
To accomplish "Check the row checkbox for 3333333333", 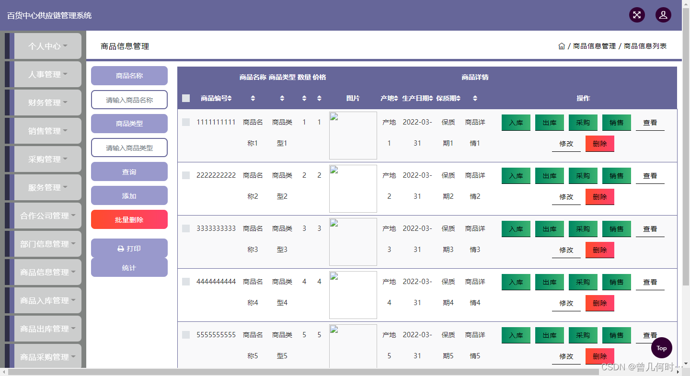I will pos(186,228).
